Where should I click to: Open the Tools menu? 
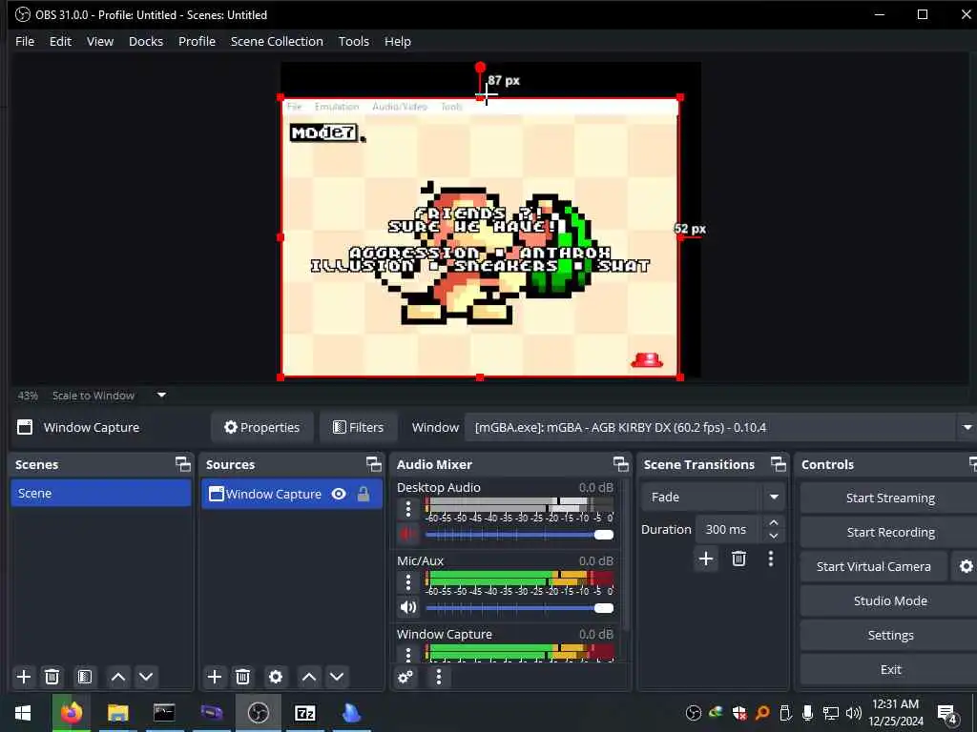(353, 41)
